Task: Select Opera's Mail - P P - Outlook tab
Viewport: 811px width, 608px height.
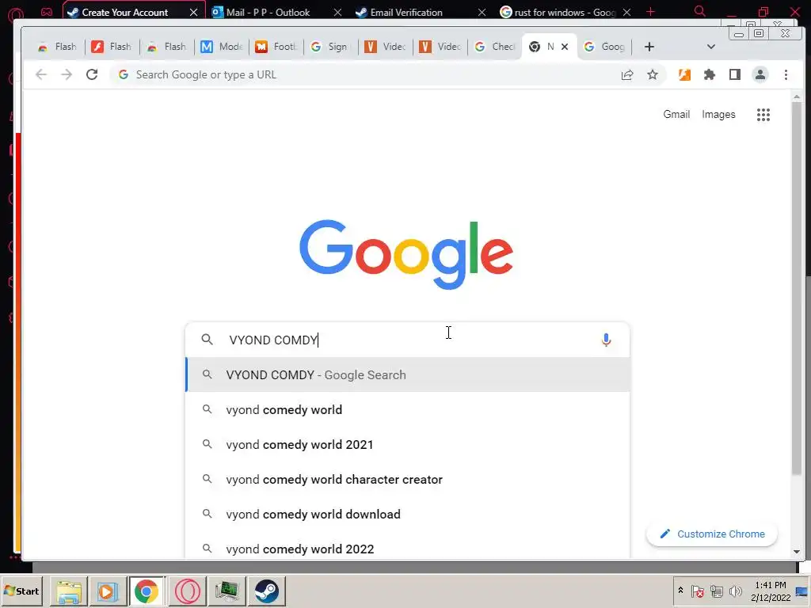Action: tap(268, 12)
